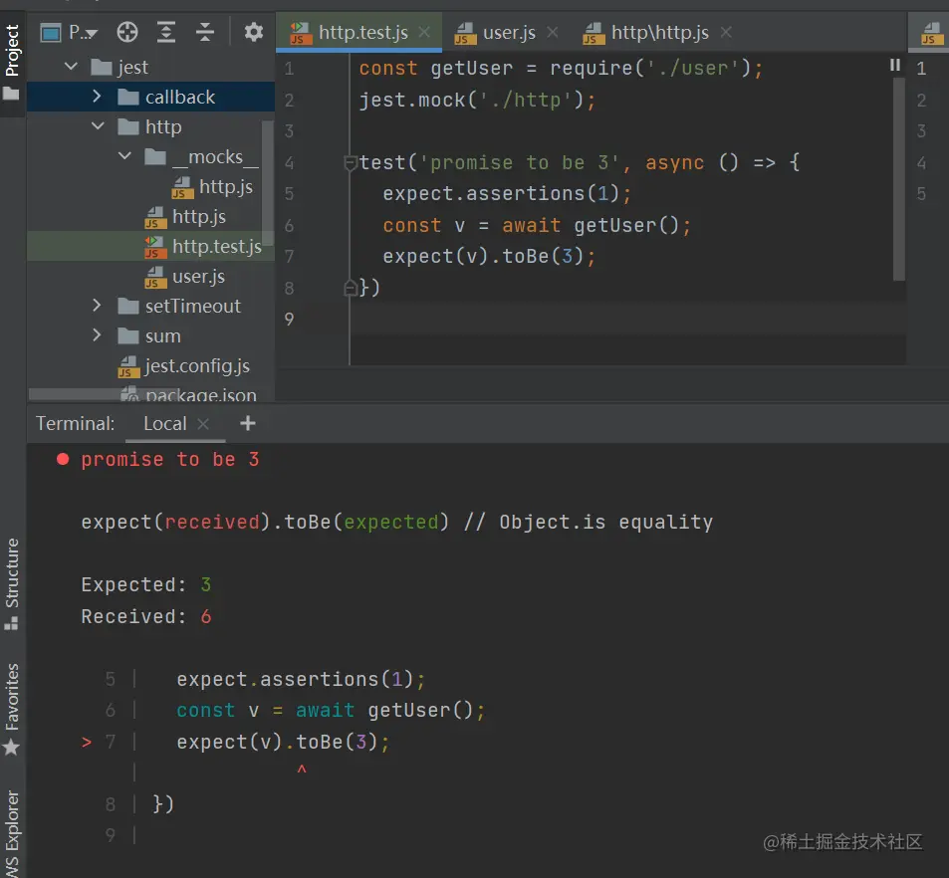949x878 pixels.
Task: Collapse the test block at line 4 fold marker
Action: [x=350, y=163]
